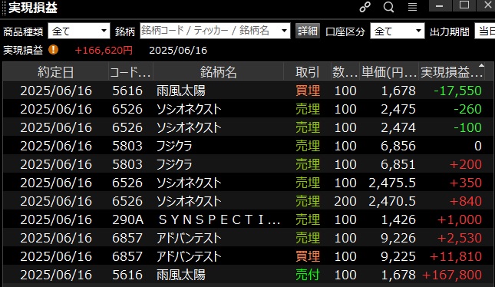Open the 銘柄 combo box arrow

pos(285,31)
